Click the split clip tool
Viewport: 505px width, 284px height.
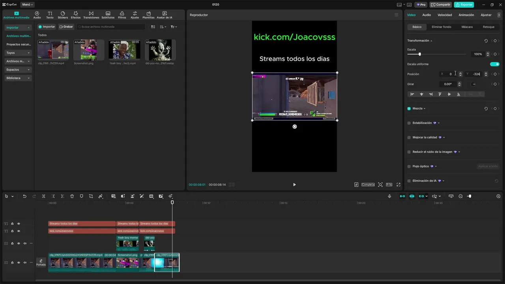click(x=43, y=196)
